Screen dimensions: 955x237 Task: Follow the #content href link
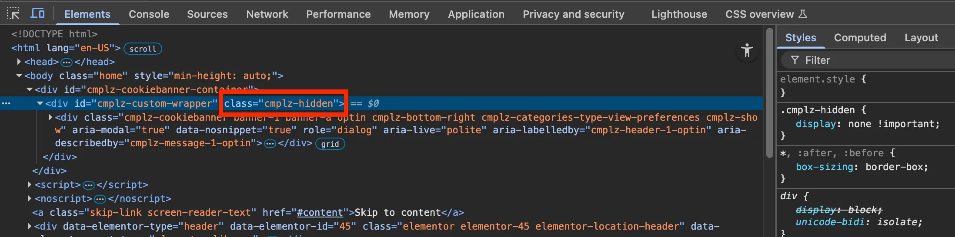click(320, 213)
